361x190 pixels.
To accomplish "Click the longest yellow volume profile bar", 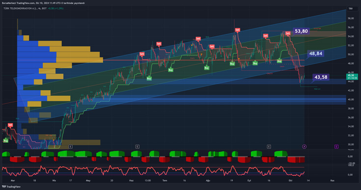I will (x=80, y=60).
